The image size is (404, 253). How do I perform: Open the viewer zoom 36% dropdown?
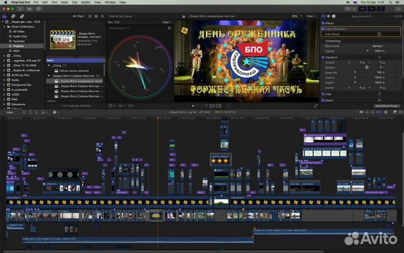(x=296, y=16)
